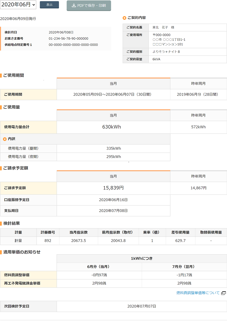Select June renewable levy 2円98銭

pyautogui.click(x=99, y=283)
